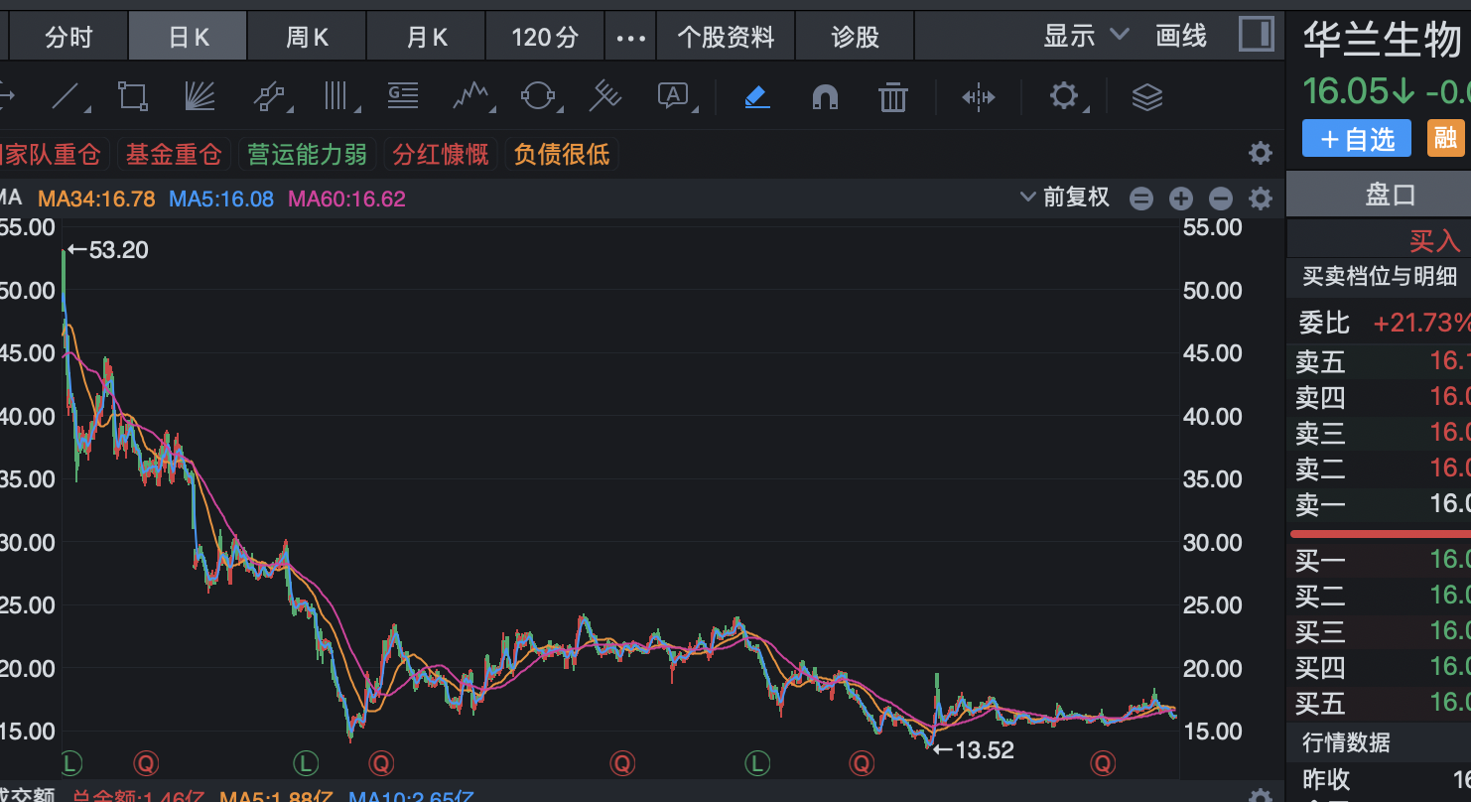
Task: Switch to the 周K tab
Action: coord(307,38)
